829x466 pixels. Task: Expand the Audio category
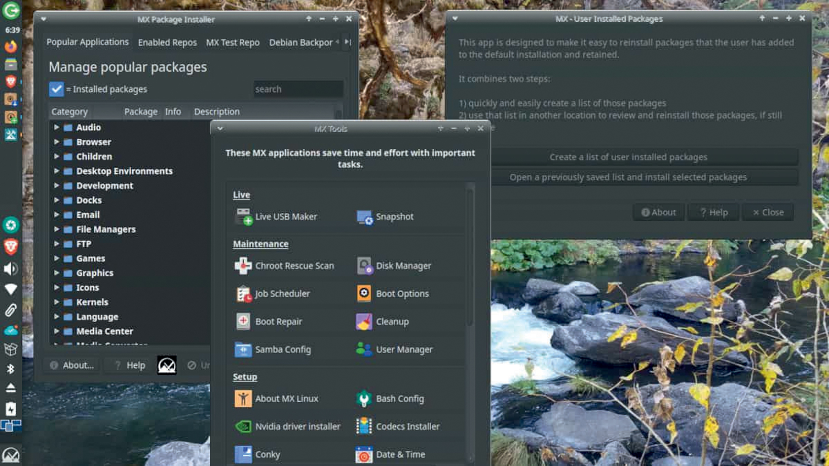point(56,127)
